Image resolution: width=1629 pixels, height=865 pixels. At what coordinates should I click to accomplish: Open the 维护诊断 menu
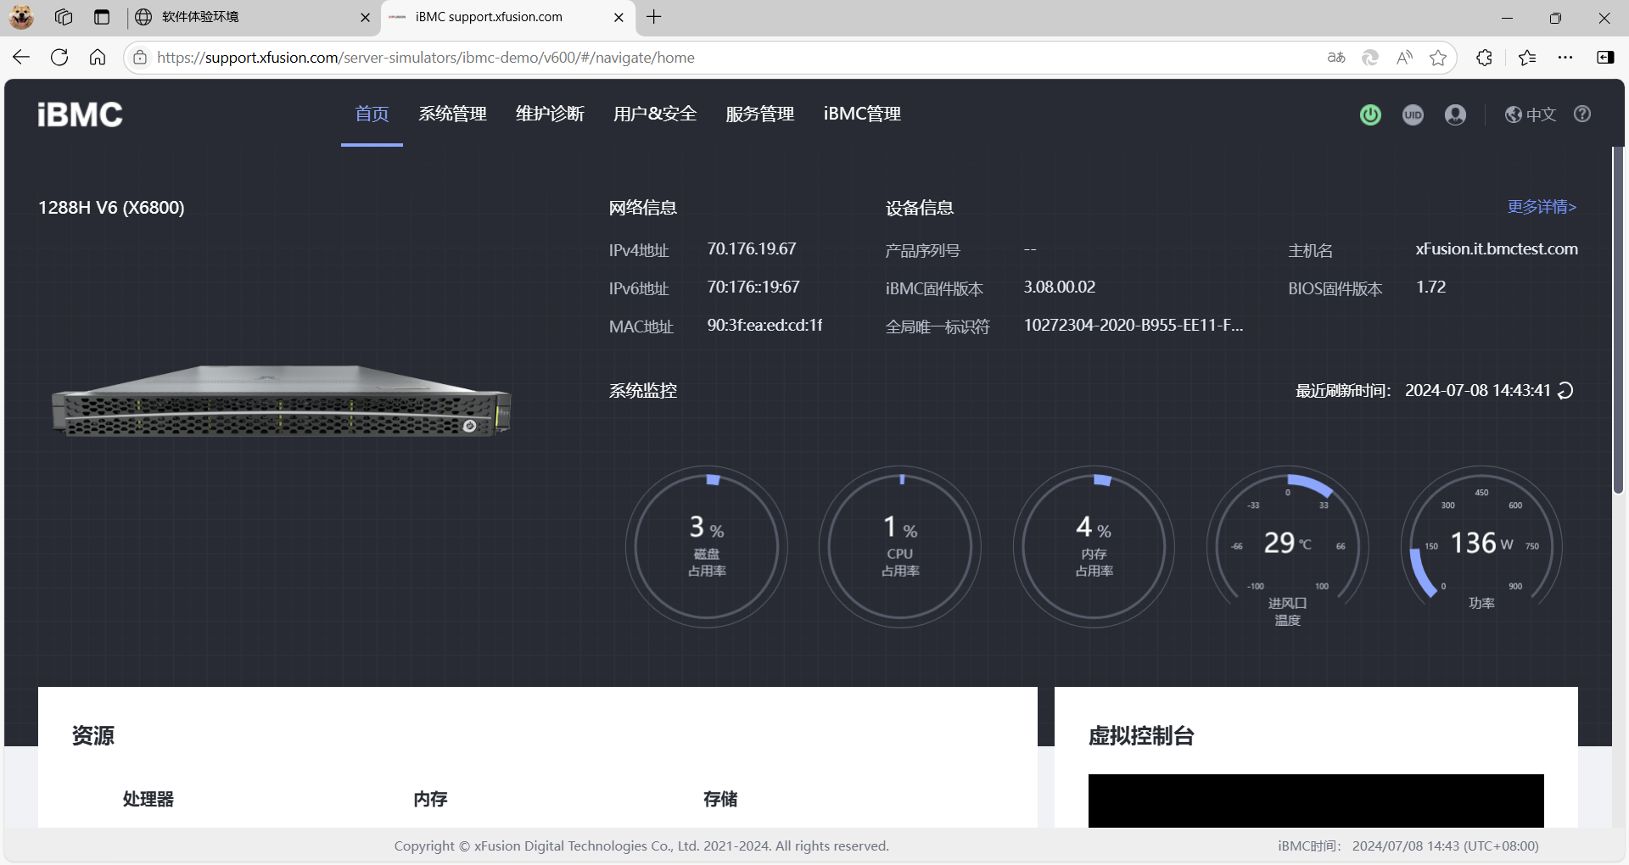click(550, 114)
